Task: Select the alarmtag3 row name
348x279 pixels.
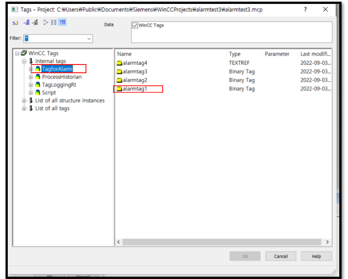Action: click(135, 72)
